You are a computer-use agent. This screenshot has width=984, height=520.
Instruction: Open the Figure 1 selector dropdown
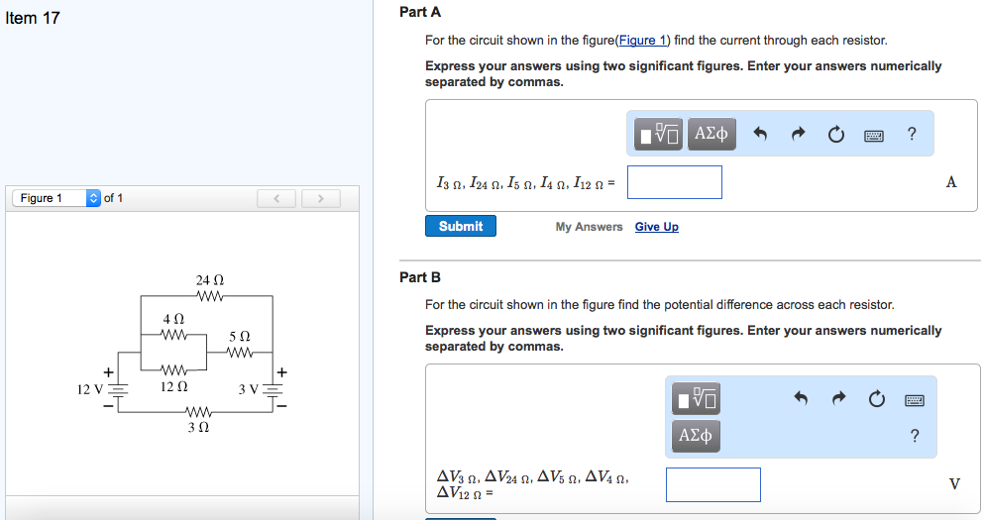click(x=57, y=198)
